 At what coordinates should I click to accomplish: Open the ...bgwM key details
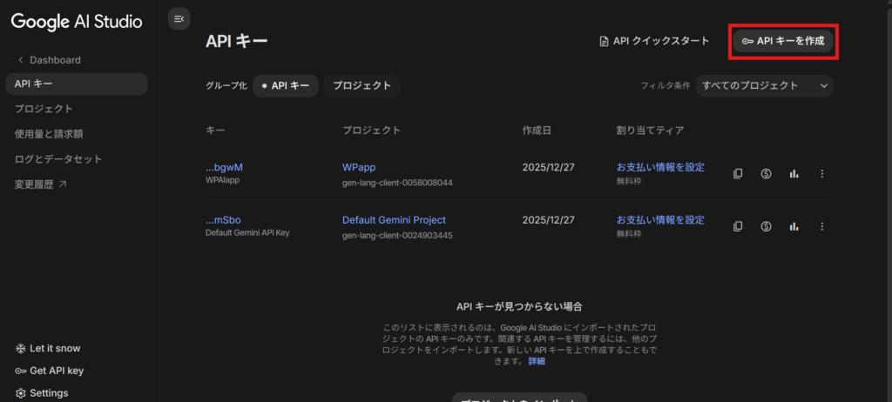[224, 167]
